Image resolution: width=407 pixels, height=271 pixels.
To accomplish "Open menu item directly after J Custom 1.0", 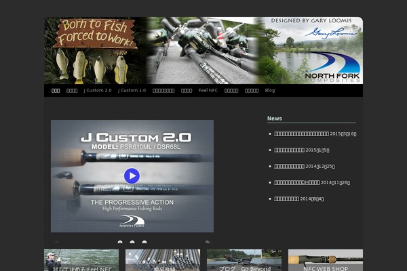I will tap(163, 91).
